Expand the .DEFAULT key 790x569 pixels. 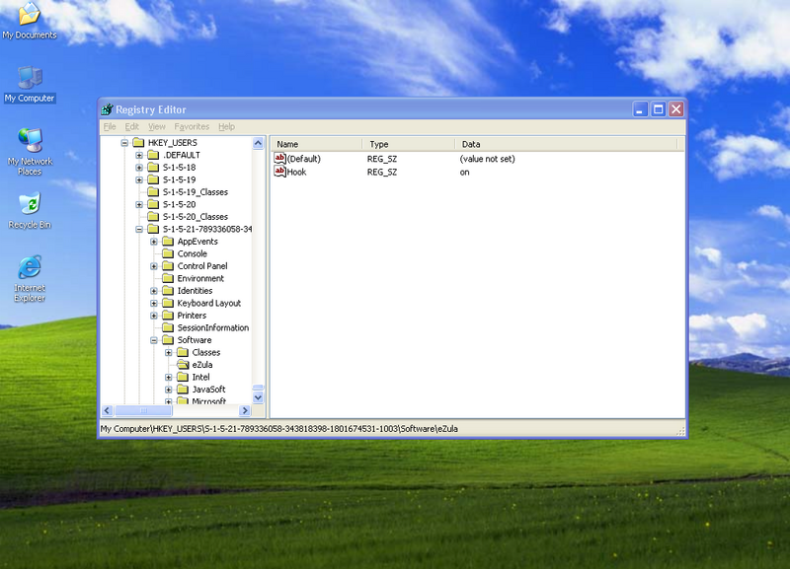click(x=139, y=155)
